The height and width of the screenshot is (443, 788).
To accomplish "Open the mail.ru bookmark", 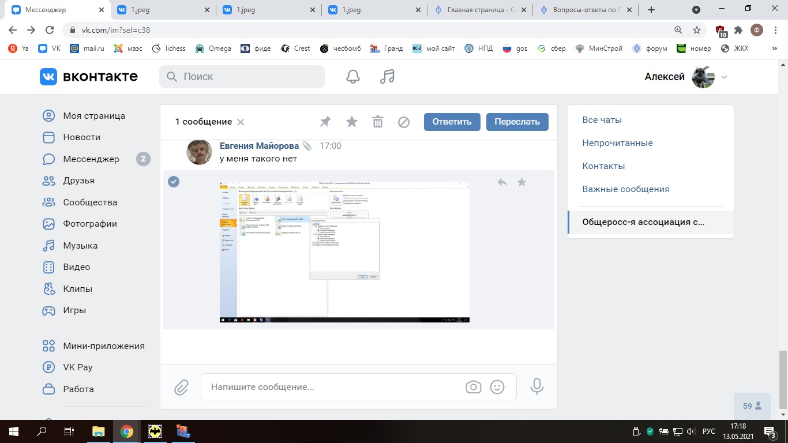I will pos(87,48).
